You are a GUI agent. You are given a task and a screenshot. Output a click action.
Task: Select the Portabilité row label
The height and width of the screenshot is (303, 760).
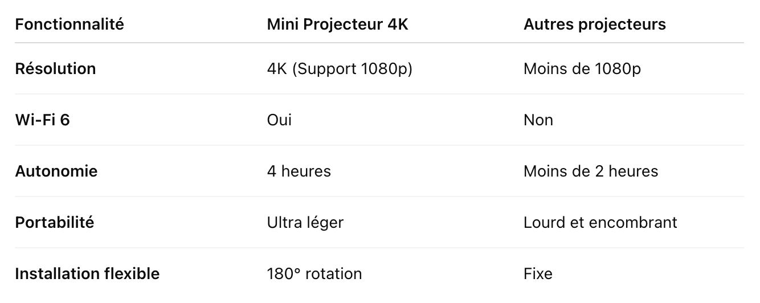54,223
